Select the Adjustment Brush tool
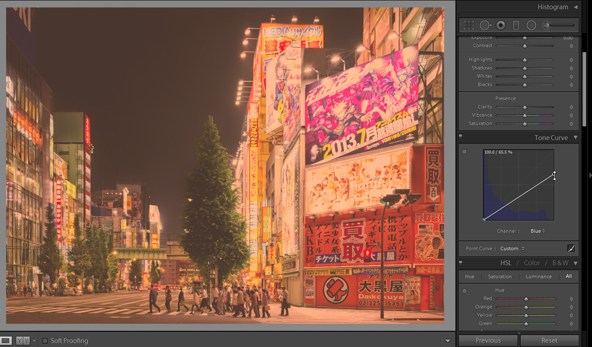 click(x=559, y=25)
